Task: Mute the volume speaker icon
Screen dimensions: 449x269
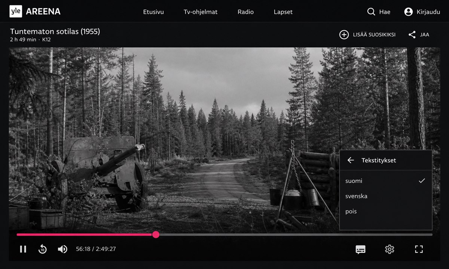Action: [62, 249]
